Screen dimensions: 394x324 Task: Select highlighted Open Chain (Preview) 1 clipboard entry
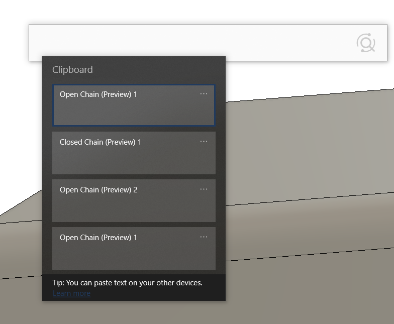pyautogui.click(x=134, y=105)
